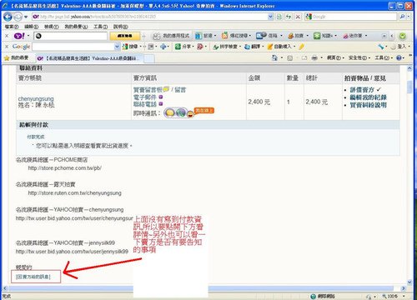Click the yellow search button on Yahoo toolbar
This screenshot has width=417, height=300.
tap(125, 36)
